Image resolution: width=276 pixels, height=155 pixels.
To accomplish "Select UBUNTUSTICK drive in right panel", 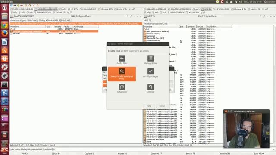I will [176, 12].
